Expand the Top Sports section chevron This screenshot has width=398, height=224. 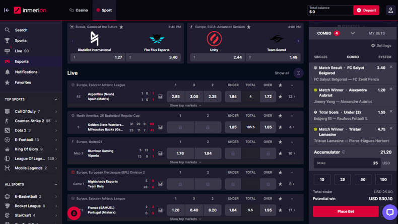(x=56, y=100)
